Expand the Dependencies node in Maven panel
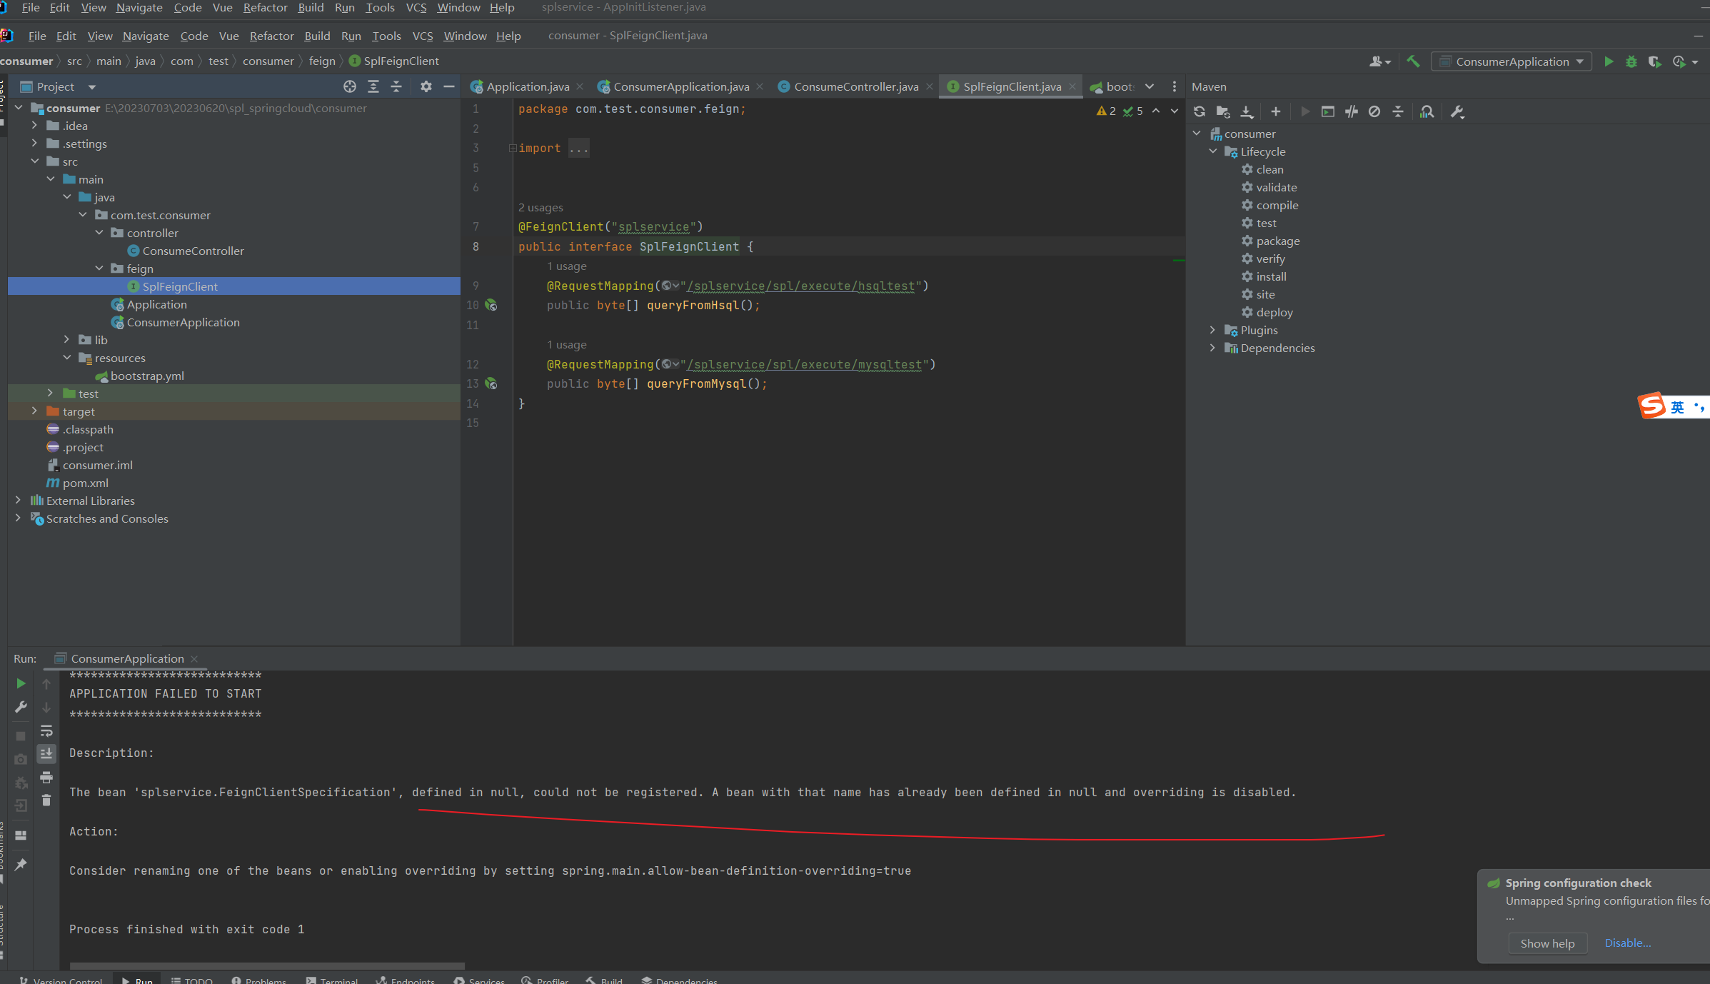The image size is (1710, 984). coord(1212,348)
